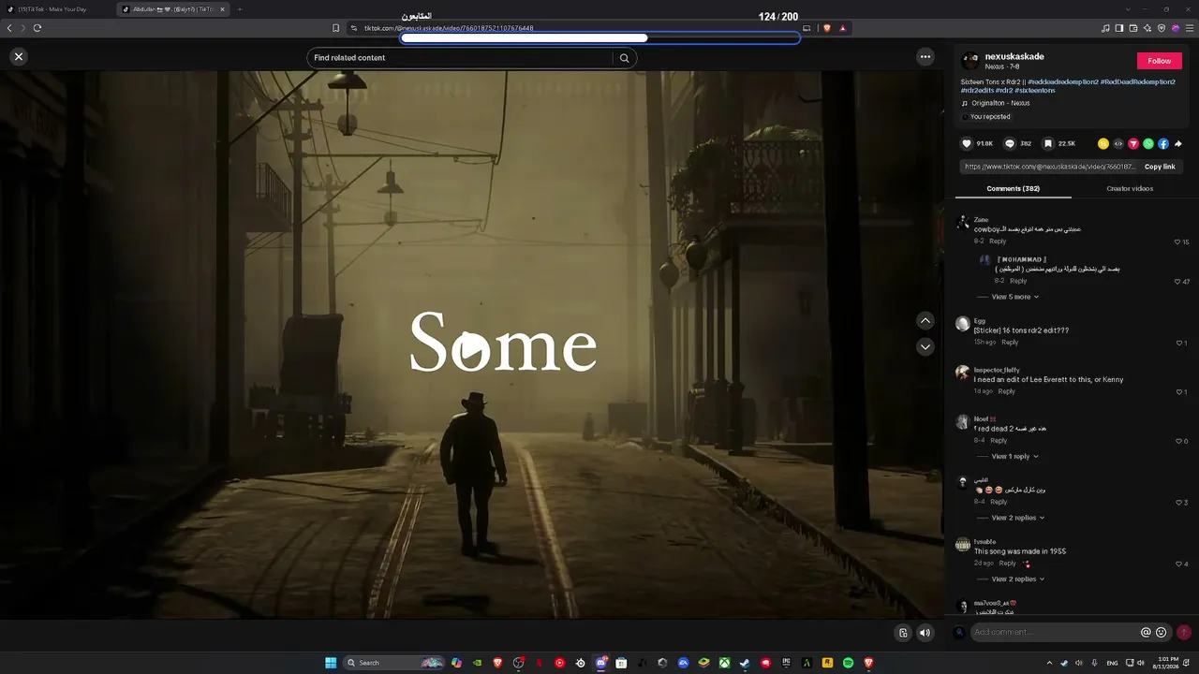Click the @ mention icon in comment box
The image size is (1199, 674).
tap(1146, 633)
